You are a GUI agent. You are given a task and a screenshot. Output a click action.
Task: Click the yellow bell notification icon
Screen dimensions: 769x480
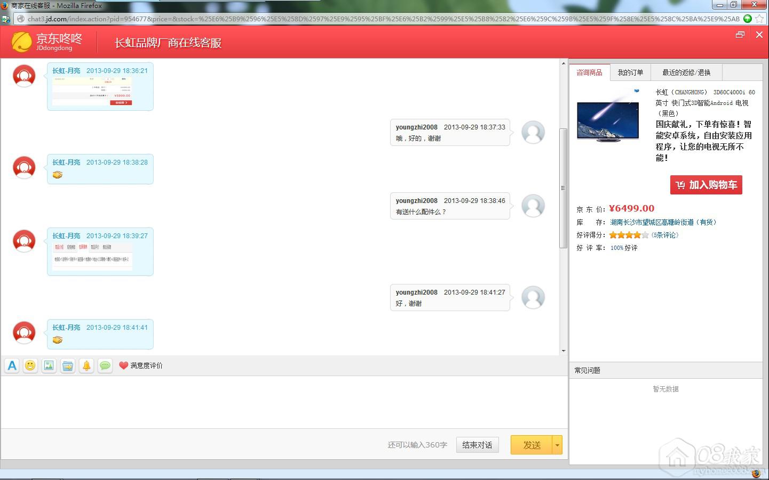point(86,365)
